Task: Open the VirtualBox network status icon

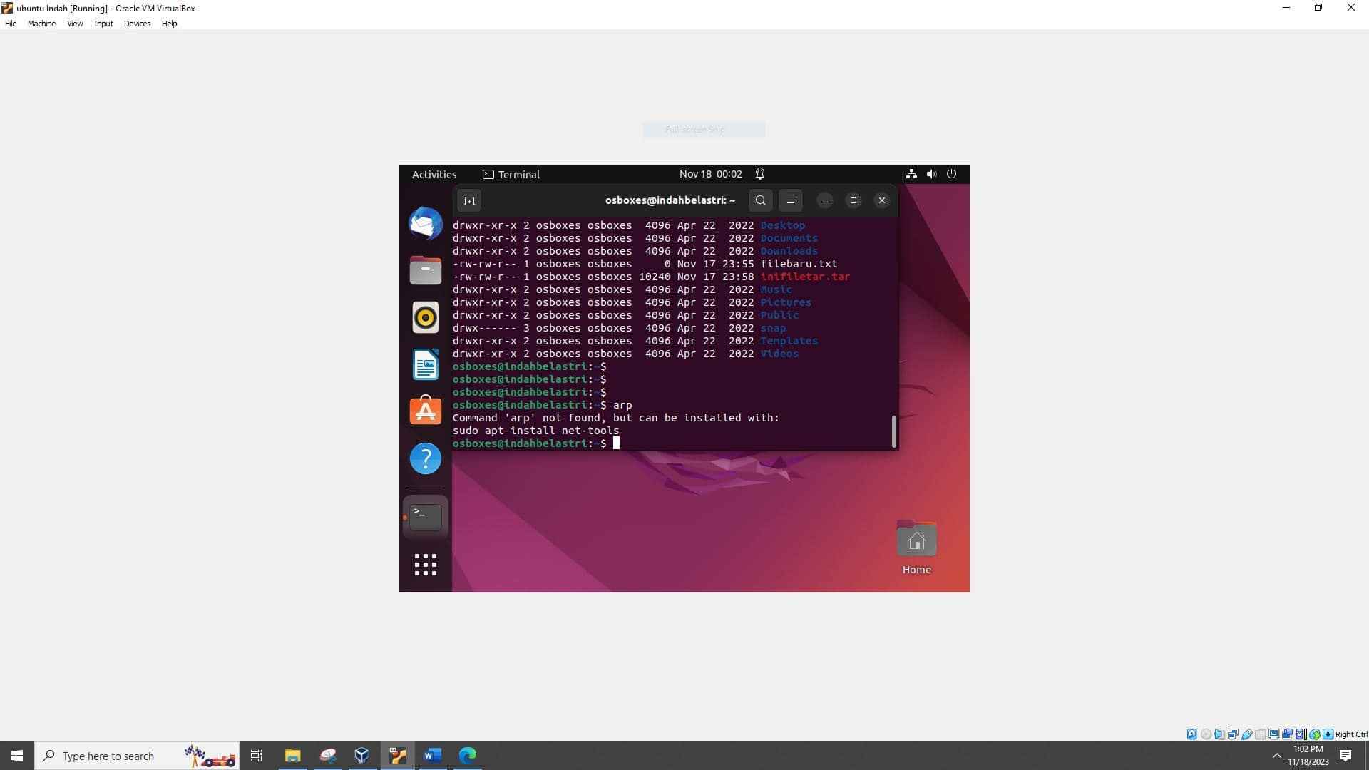Action: tap(1233, 734)
